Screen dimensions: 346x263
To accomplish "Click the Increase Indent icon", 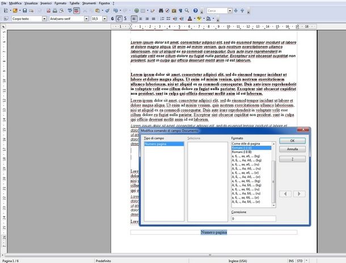I will point(182,19).
